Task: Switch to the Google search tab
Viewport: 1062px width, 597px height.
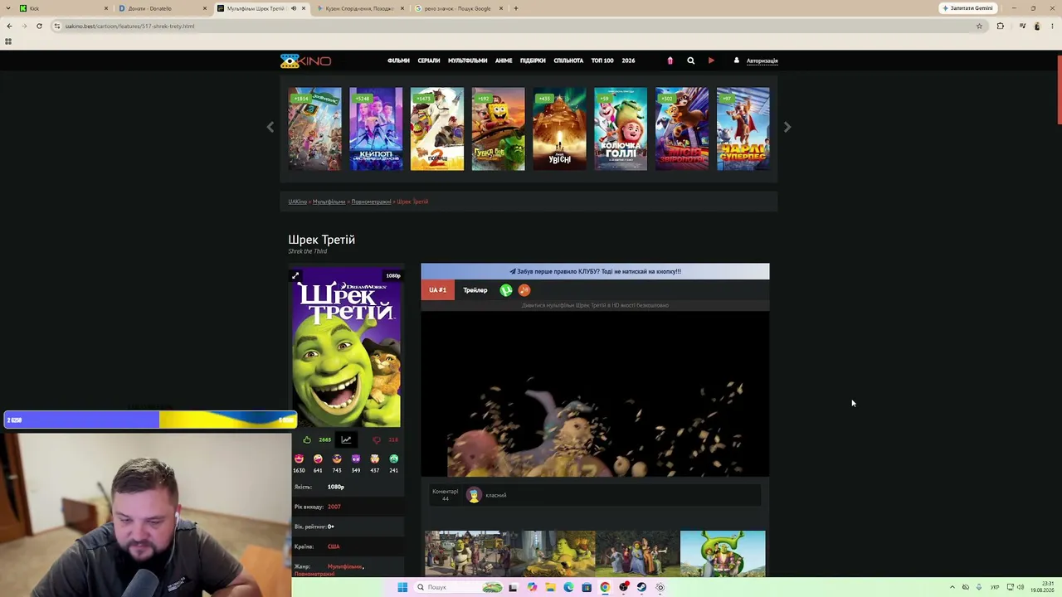Action: click(x=458, y=8)
